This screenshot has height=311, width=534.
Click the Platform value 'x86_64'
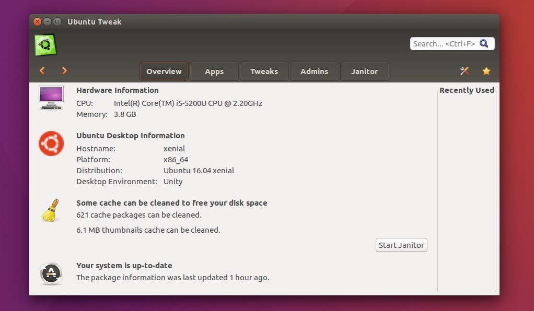176,160
